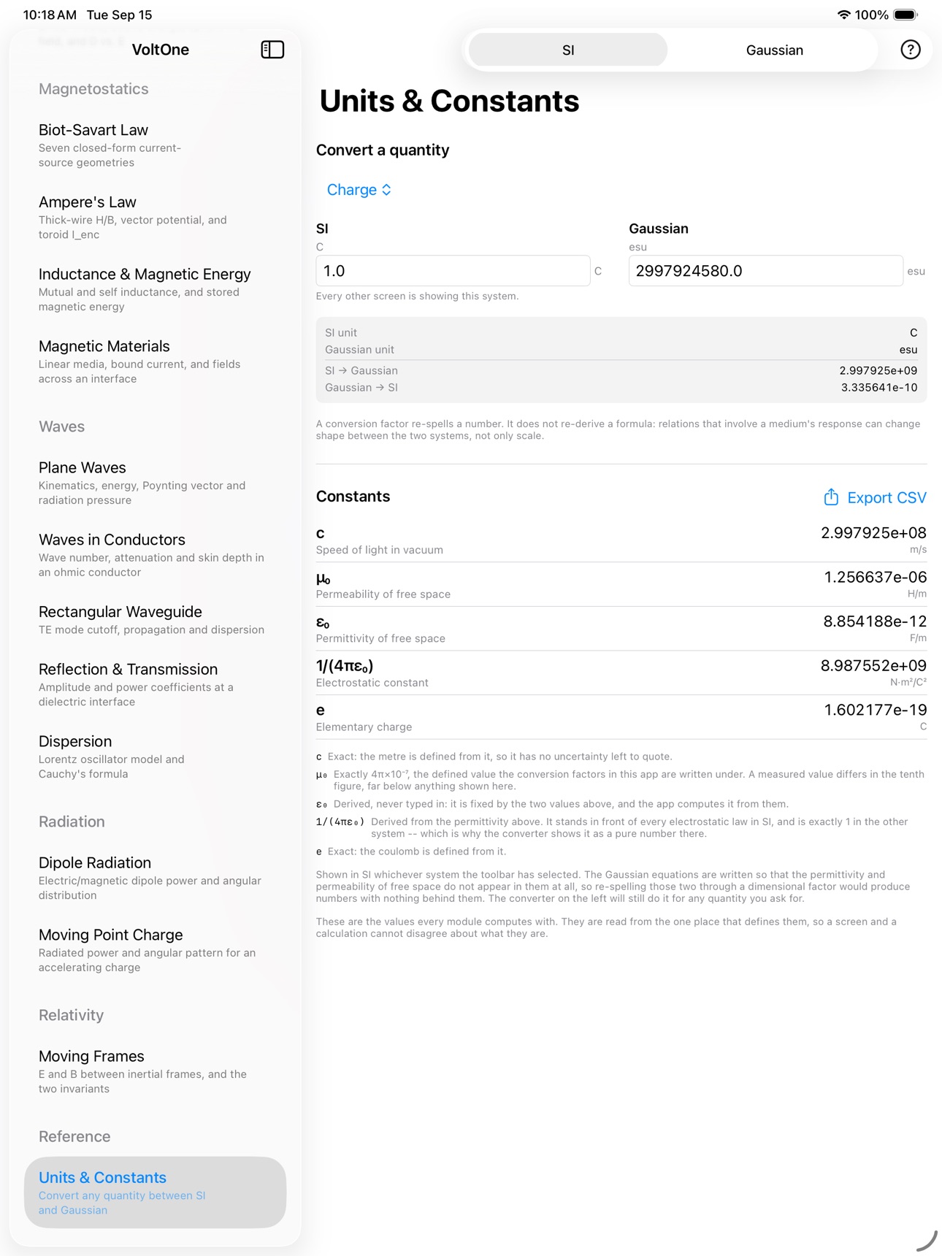Check the battery status icon
Viewport: 942px width, 1256px height.
tap(905, 15)
